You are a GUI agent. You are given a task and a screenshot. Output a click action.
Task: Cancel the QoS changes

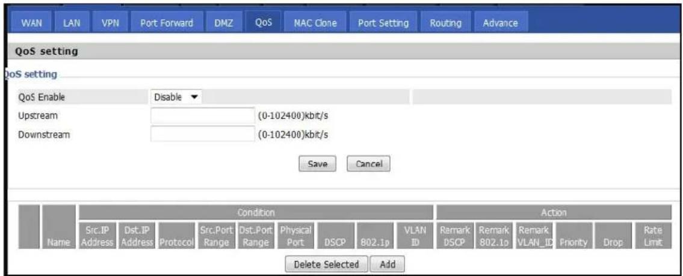[368, 164]
